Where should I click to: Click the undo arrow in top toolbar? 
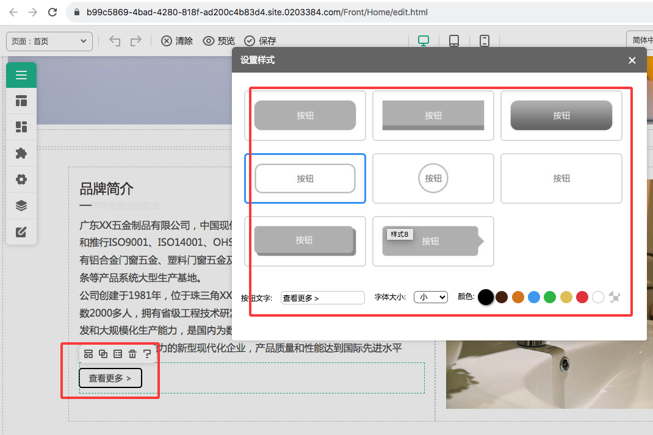pos(115,41)
